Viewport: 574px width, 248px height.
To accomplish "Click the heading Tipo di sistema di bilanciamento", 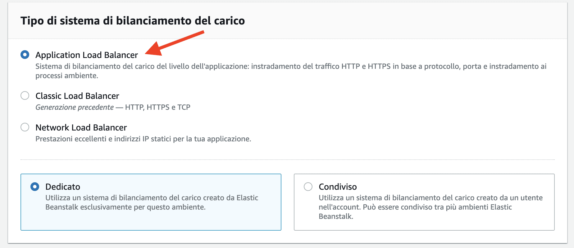I will click(x=133, y=20).
